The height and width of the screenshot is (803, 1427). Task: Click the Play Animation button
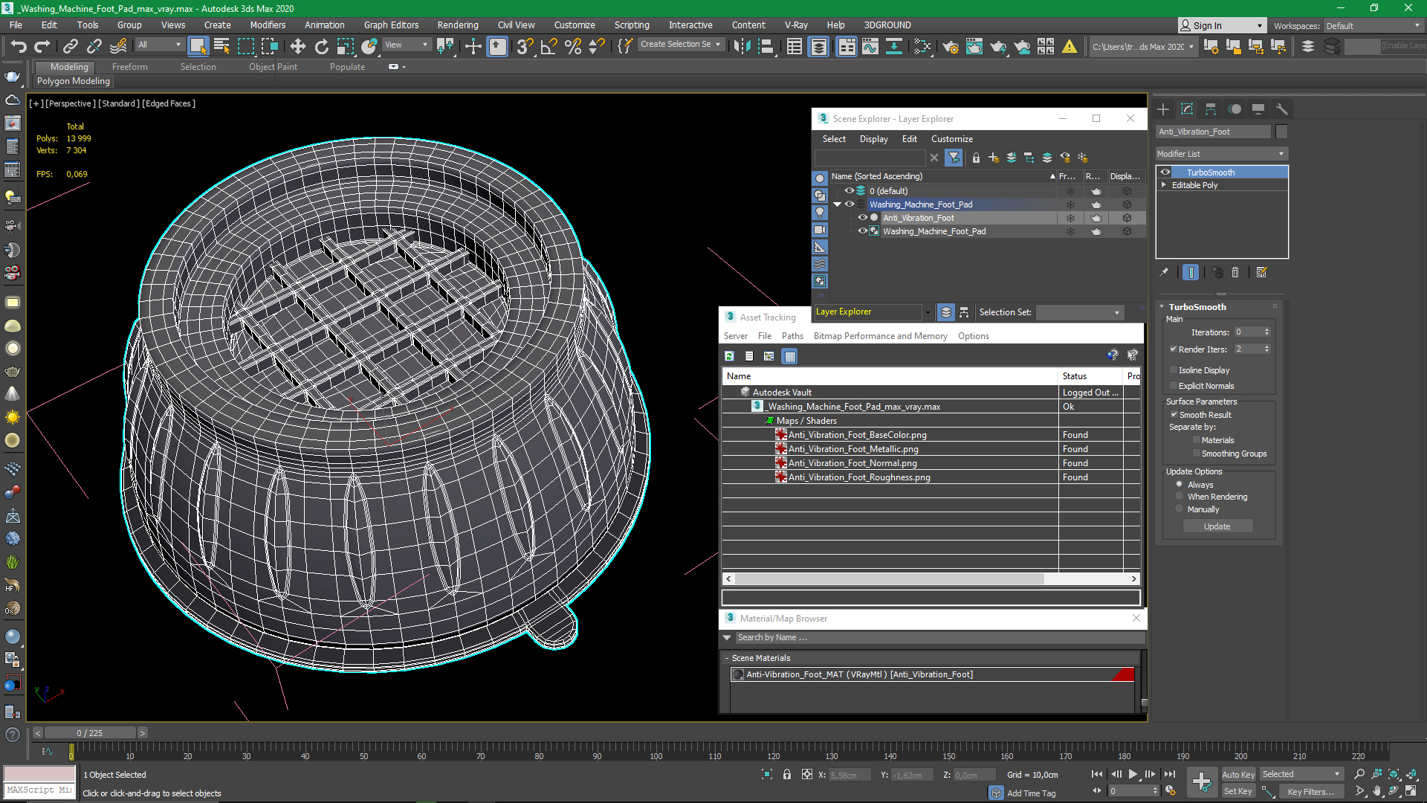1133,774
